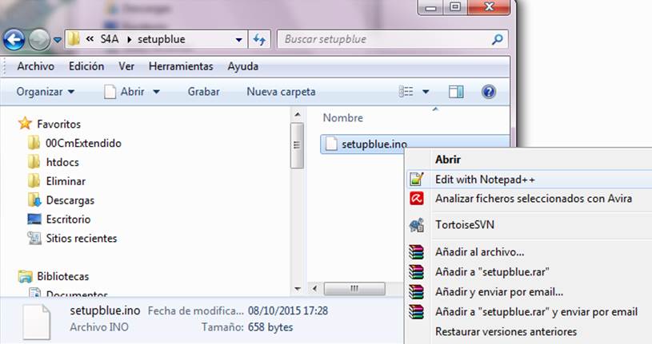Click the Favoritos star icon

click(25, 123)
